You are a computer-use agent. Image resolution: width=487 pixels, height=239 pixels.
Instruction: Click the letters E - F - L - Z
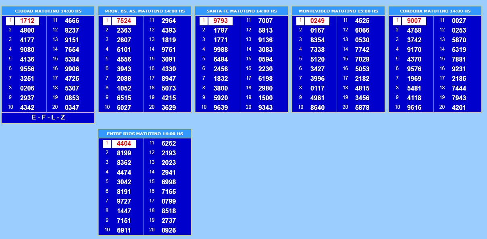point(48,117)
